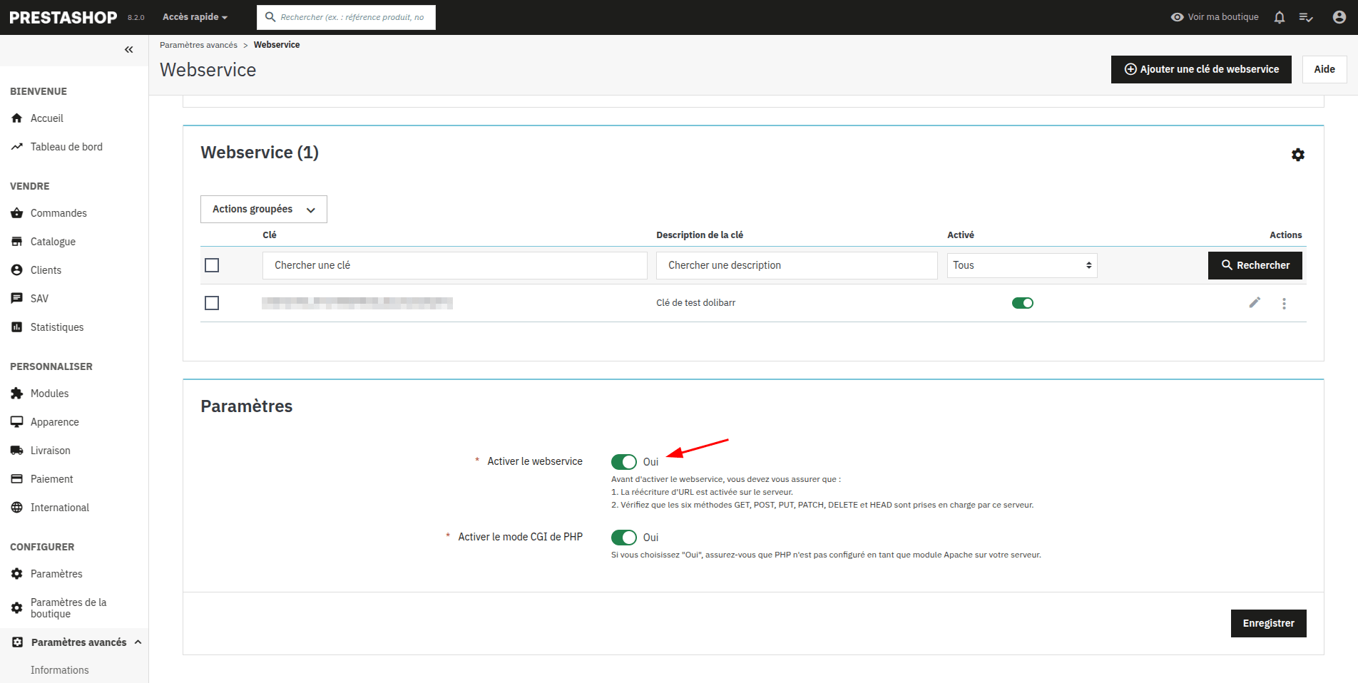Viewport: 1358px width, 683px height.
Task: Toggle Activer le mode CGI de PHP
Action: click(x=623, y=538)
